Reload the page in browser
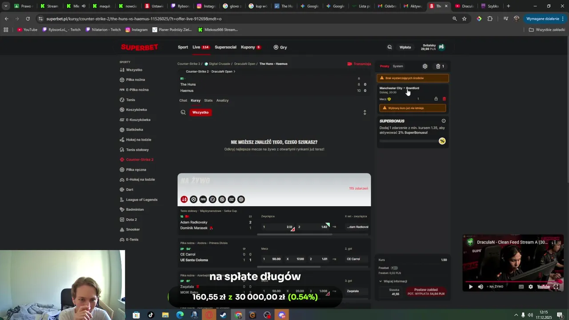This screenshot has width=569, height=320. pyautogui.click(x=28, y=19)
